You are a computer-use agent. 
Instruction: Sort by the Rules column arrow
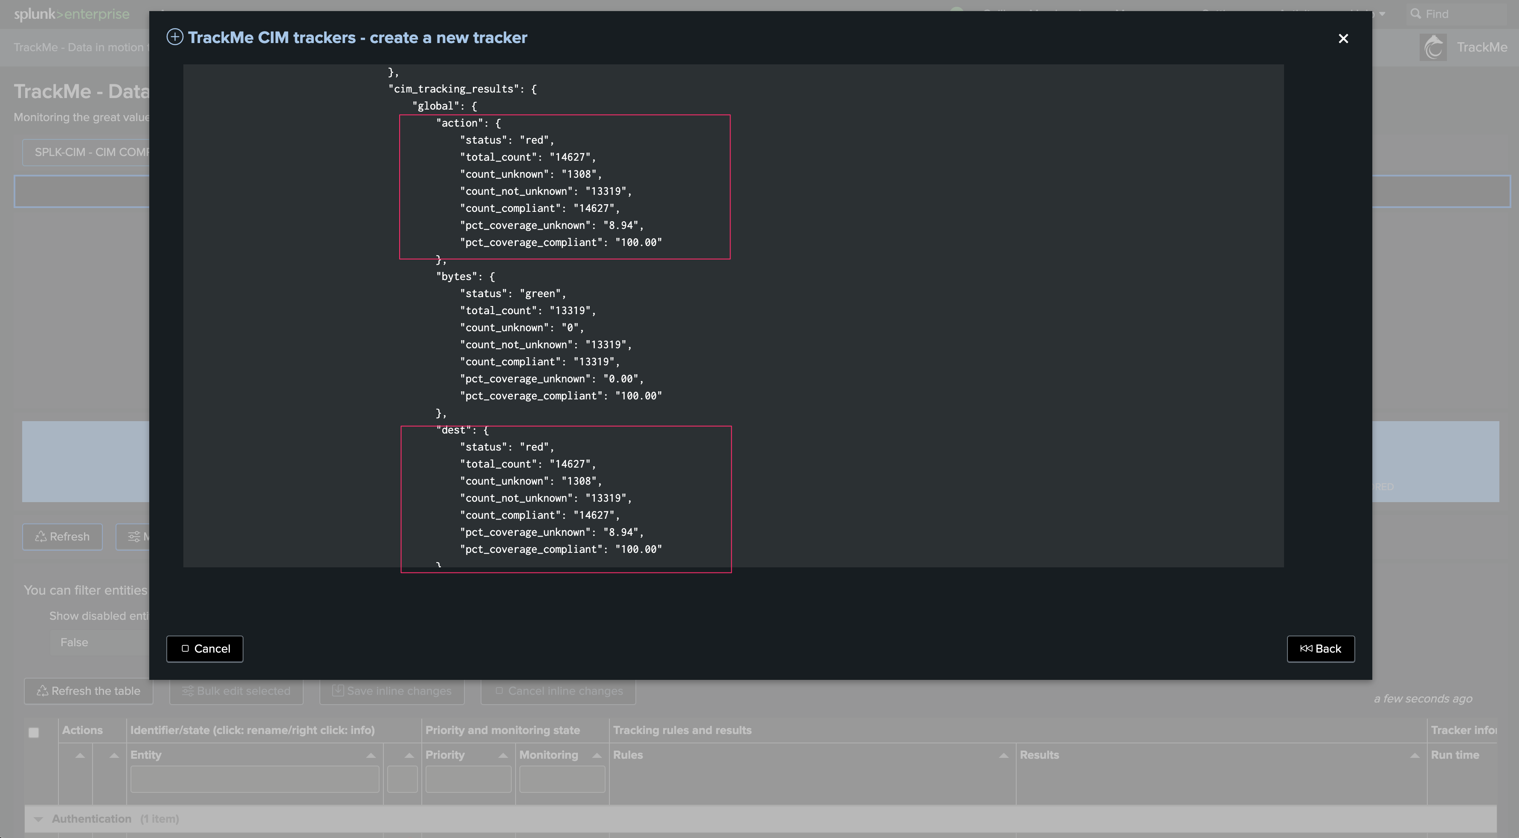(x=1003, y=755)
